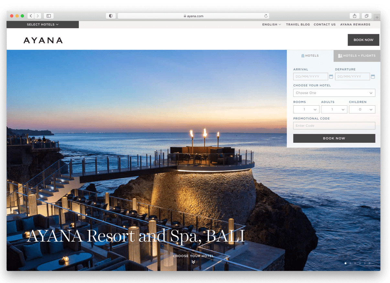Open Choose One hotel dropdown

click(x=334, y=93)
